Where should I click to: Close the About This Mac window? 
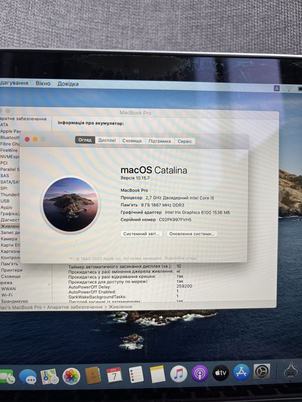(27, 139)
